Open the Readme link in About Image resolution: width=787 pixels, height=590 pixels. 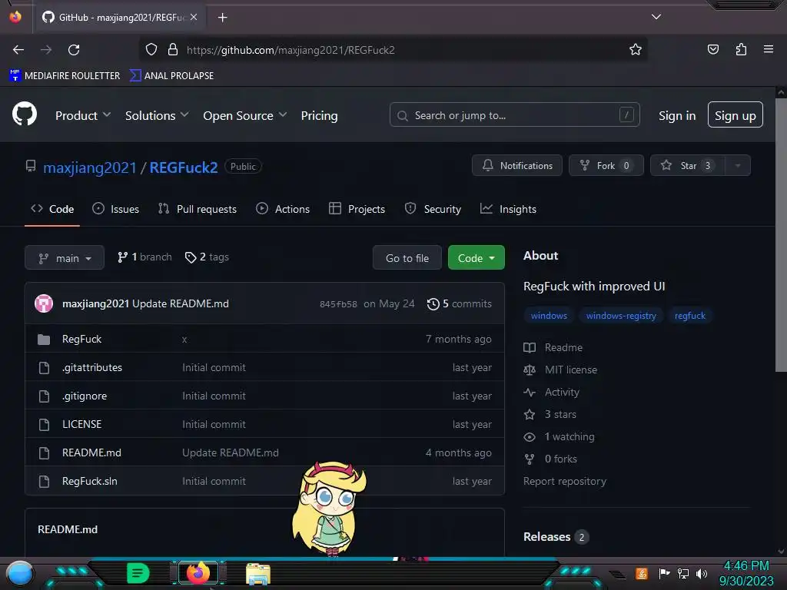coord(553,348)
